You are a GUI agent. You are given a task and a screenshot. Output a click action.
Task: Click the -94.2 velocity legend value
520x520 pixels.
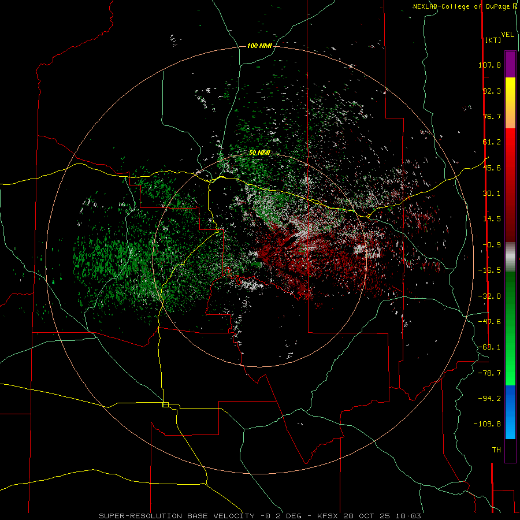coord(489,398)
